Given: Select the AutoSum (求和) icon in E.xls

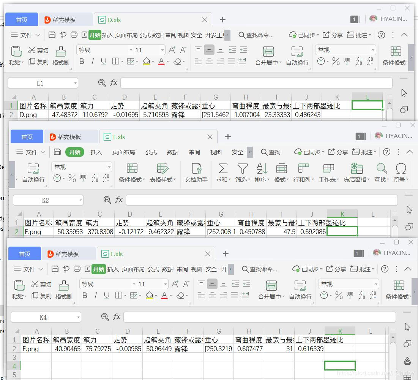Looking at the screenshot, I should [223, 172].
